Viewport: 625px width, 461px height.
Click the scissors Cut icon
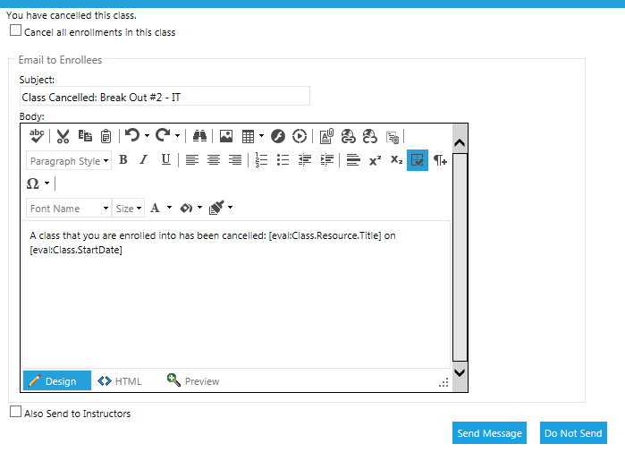pyautogui.click(x=63, y=136)
